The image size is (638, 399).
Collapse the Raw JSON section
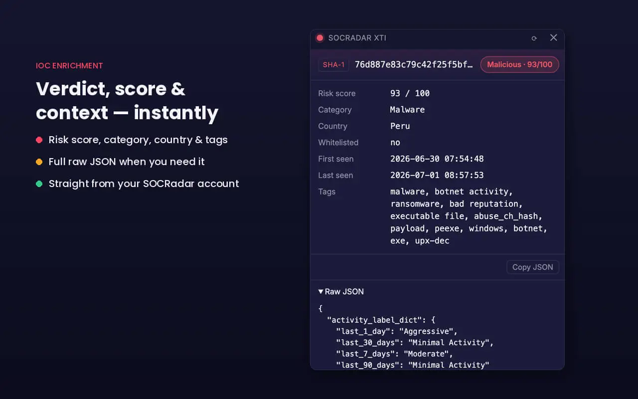tap(341, 291)
